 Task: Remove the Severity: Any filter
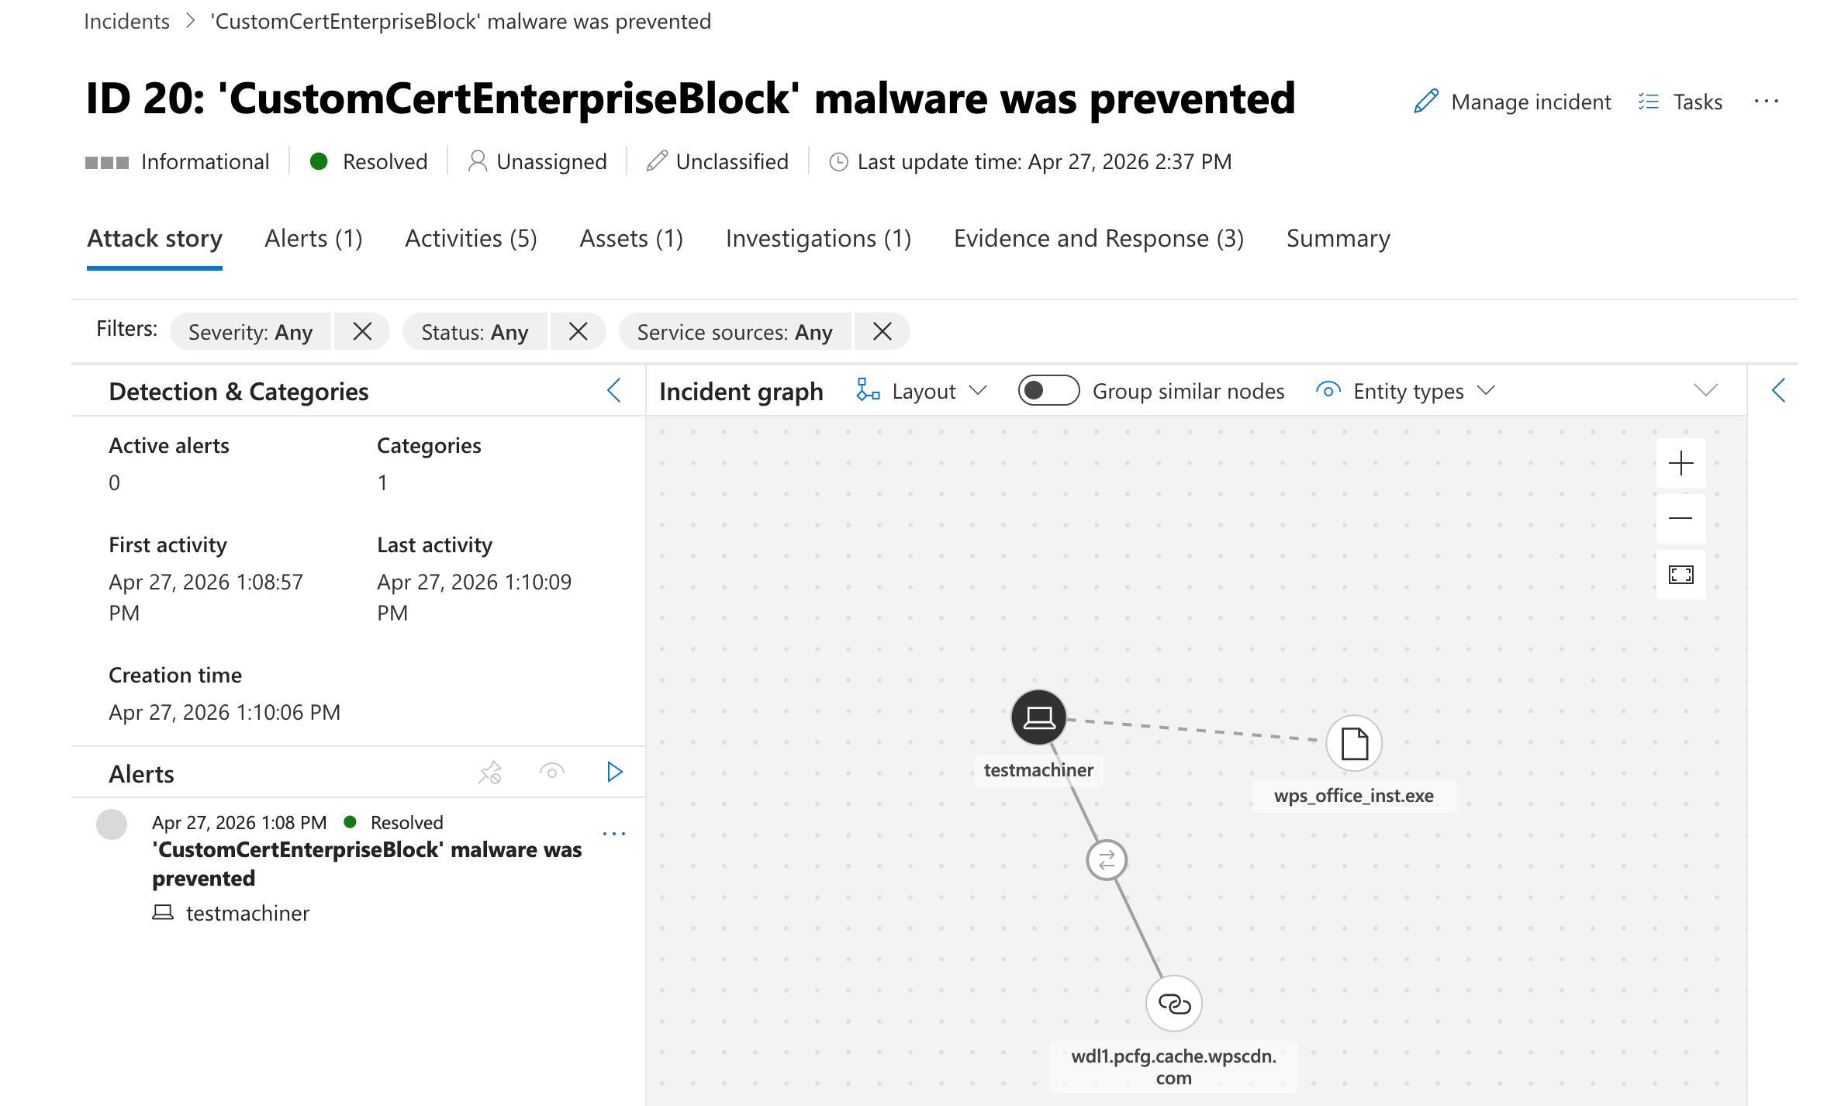(x=362, y=332)
